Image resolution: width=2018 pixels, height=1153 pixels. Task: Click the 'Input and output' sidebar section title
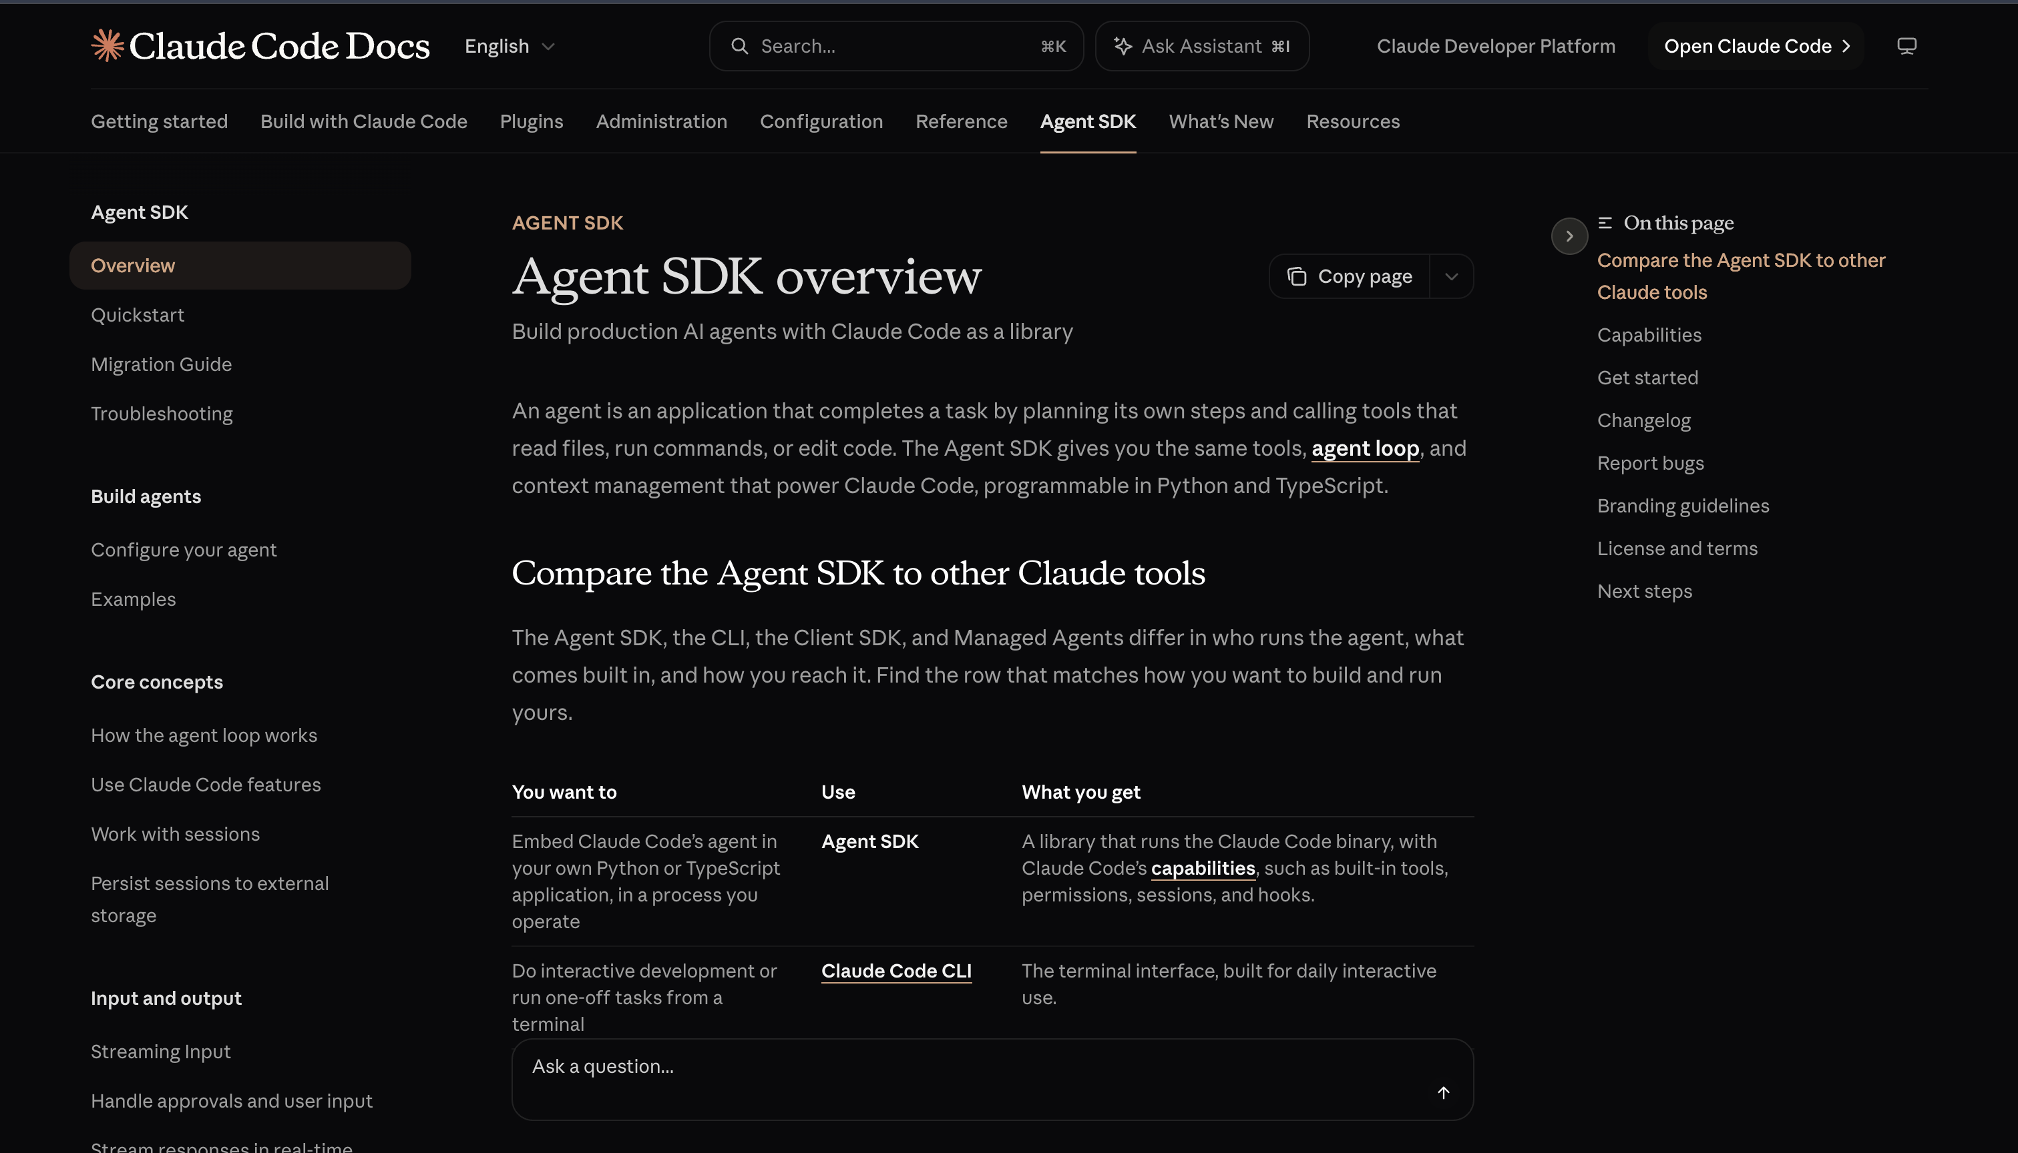point(166,999)
